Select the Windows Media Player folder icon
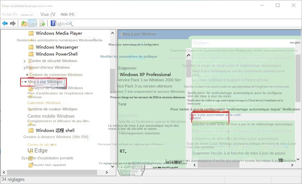 (x=31, y=33)
